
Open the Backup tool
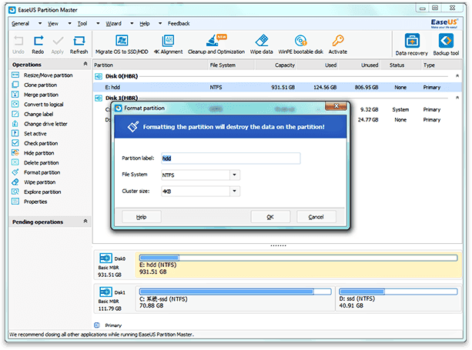tap(446, 45)
